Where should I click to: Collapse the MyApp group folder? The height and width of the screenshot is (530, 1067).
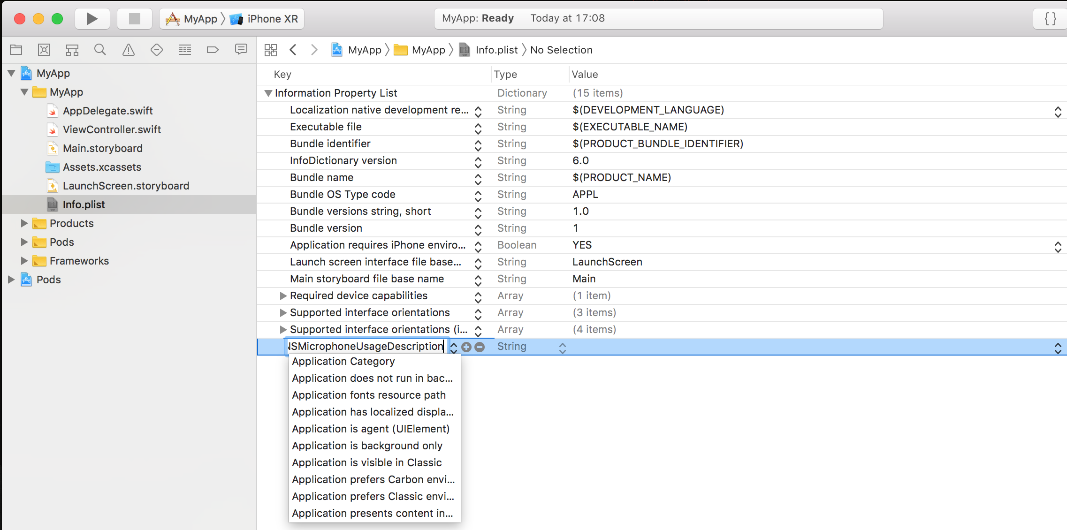24,92
